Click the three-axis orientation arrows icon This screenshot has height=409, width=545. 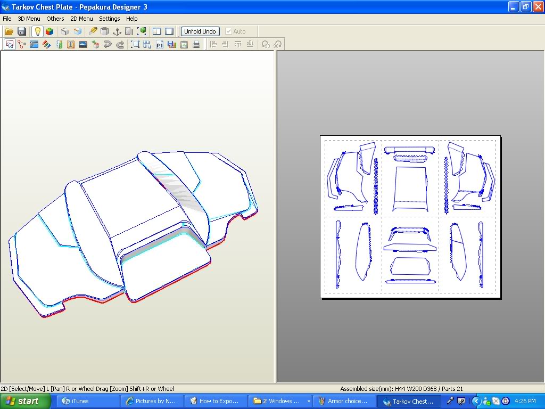117,31
